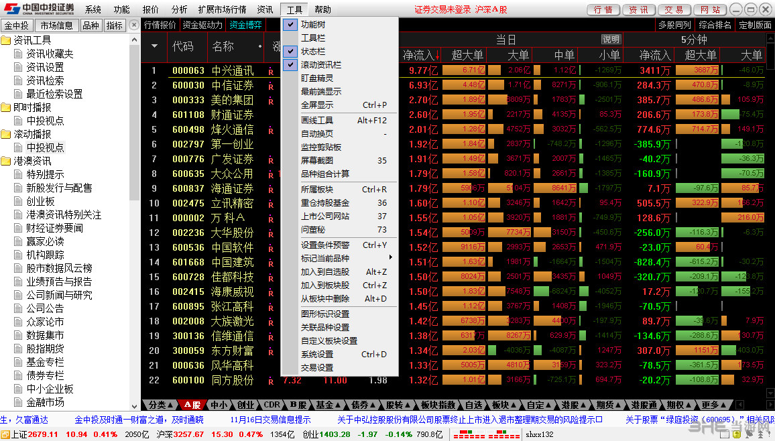
Task: Click the document icon beside 资讯设置
Action: (18, 67)
